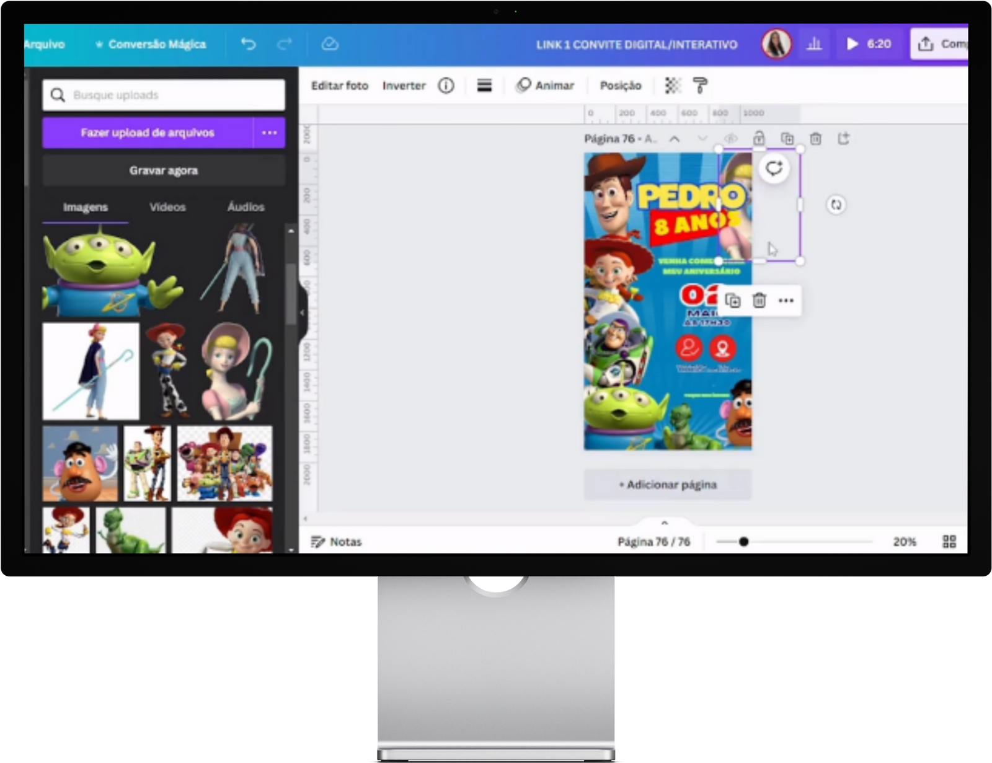Open the insights chart icon
Image resolution: width=992 pixels, height=763 pixels.
pyautogui.click(x=814, y=44)
